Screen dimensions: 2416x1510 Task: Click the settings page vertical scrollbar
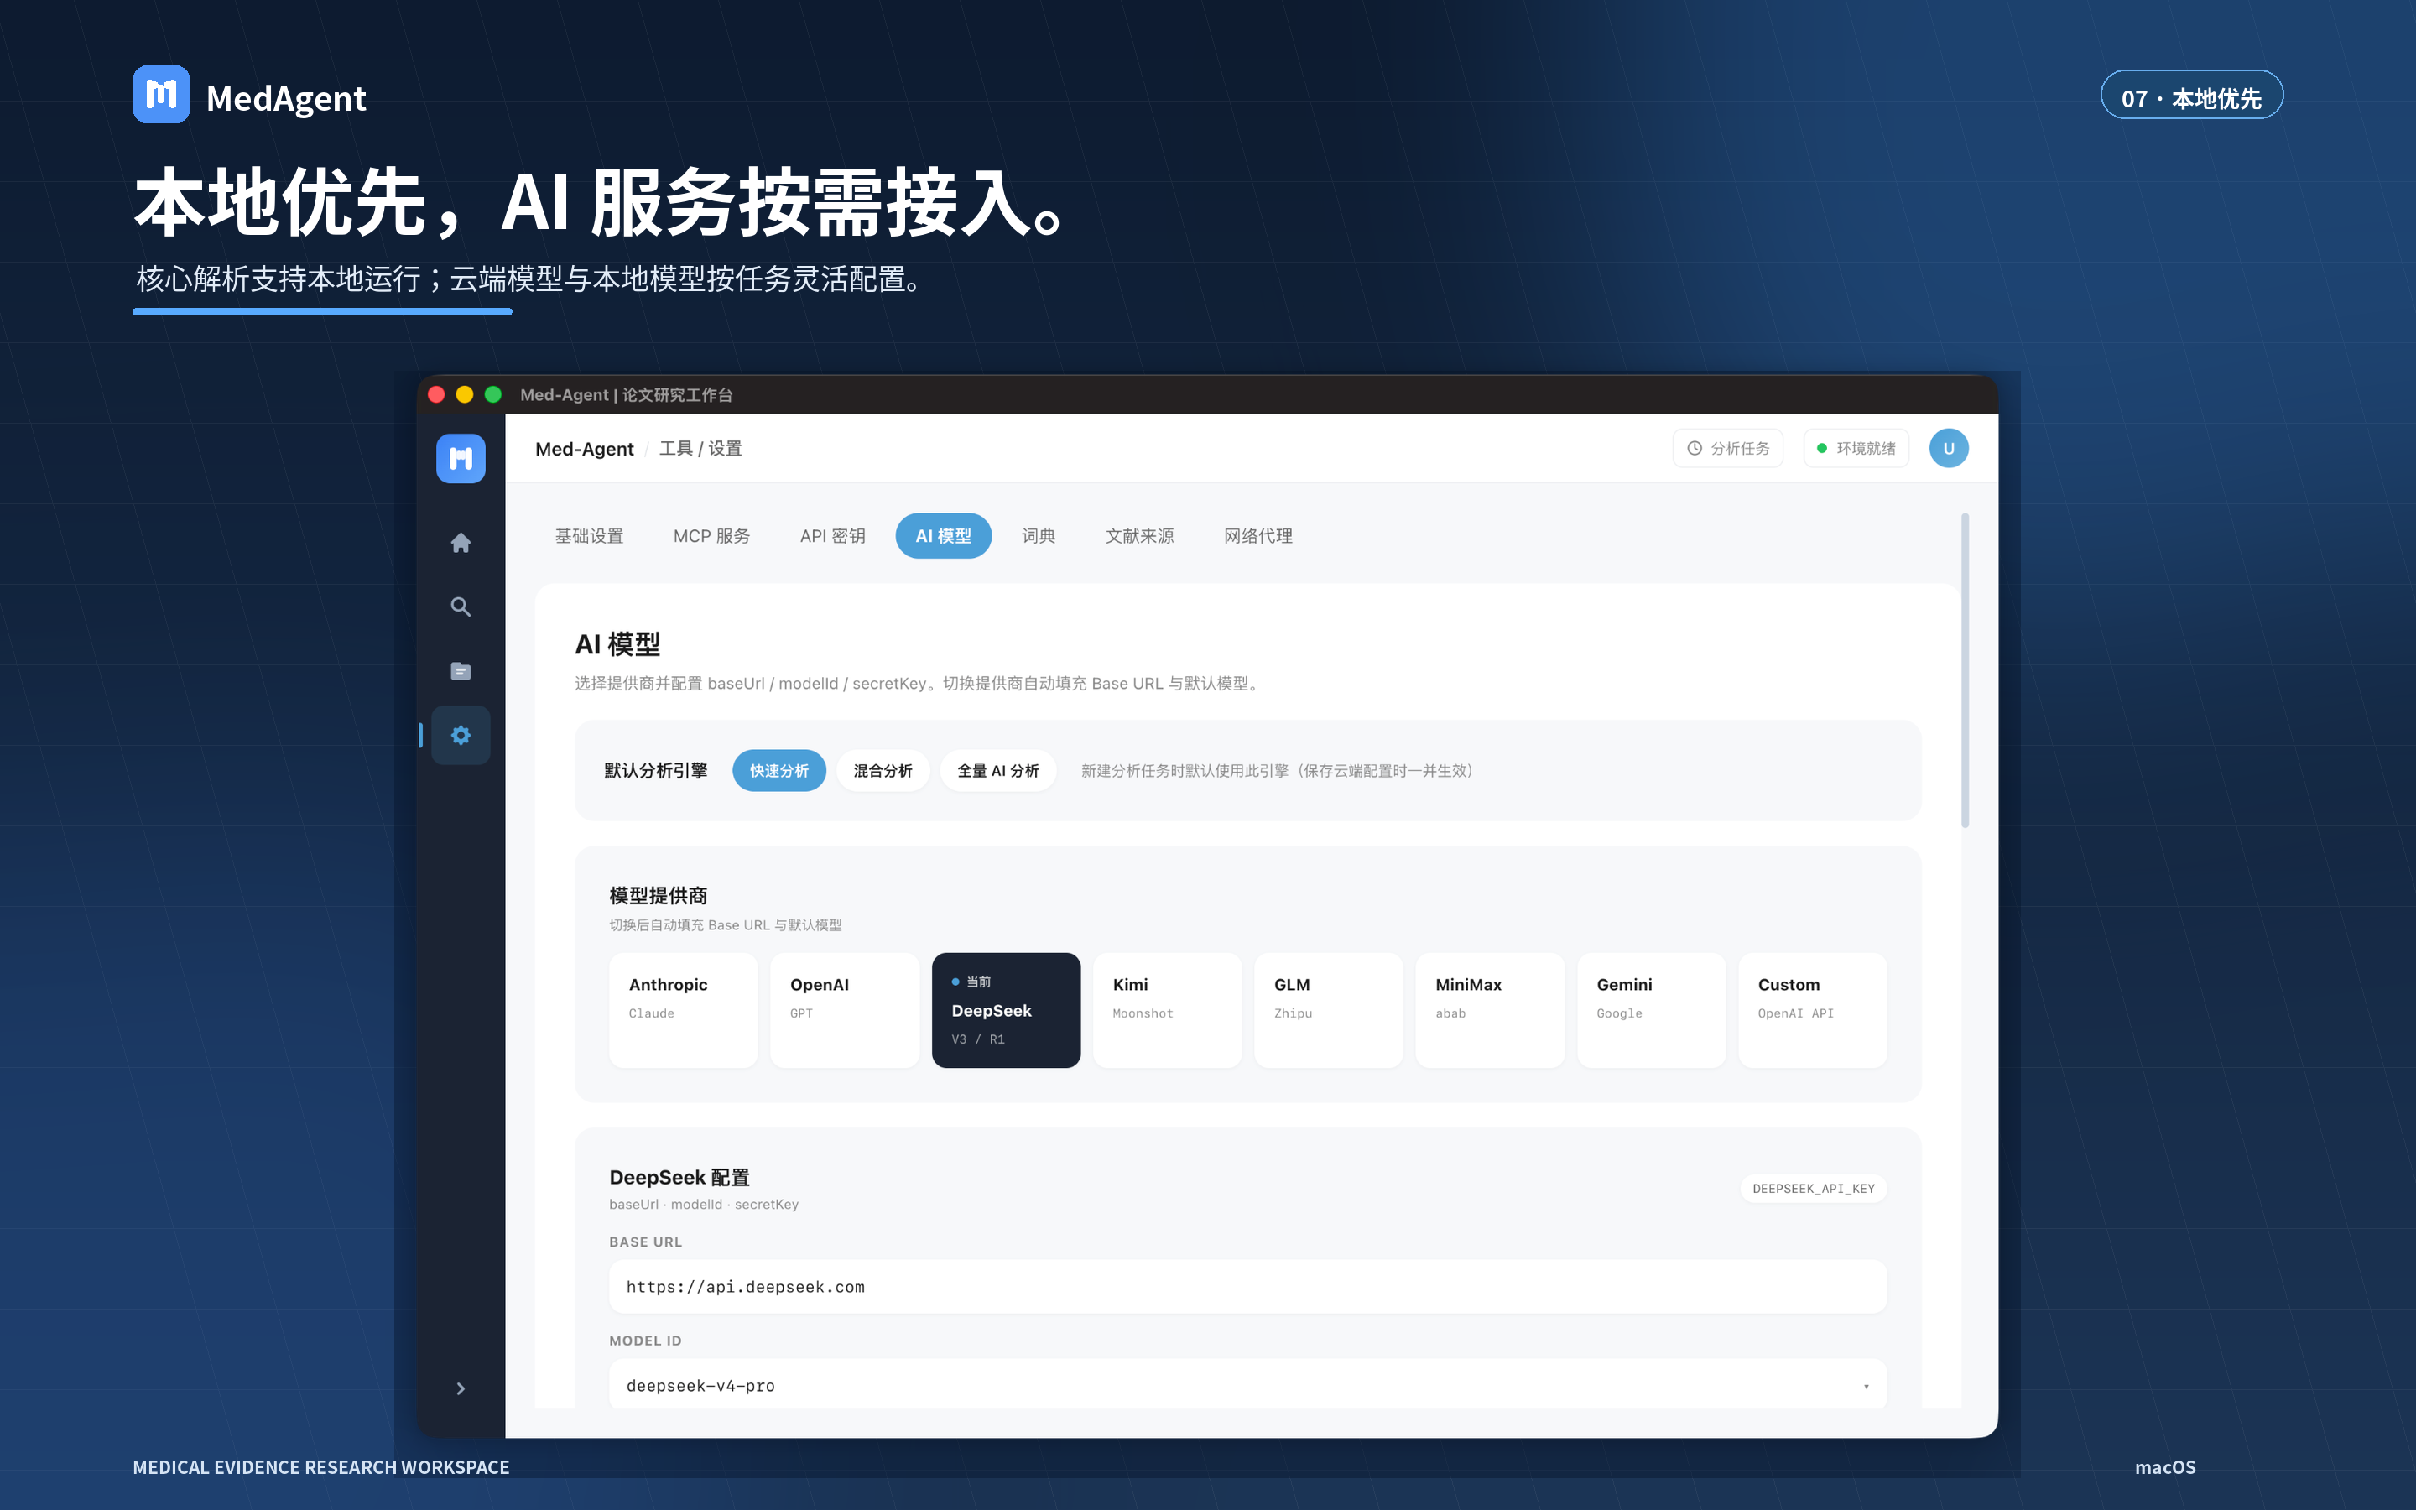(1965, 670)
